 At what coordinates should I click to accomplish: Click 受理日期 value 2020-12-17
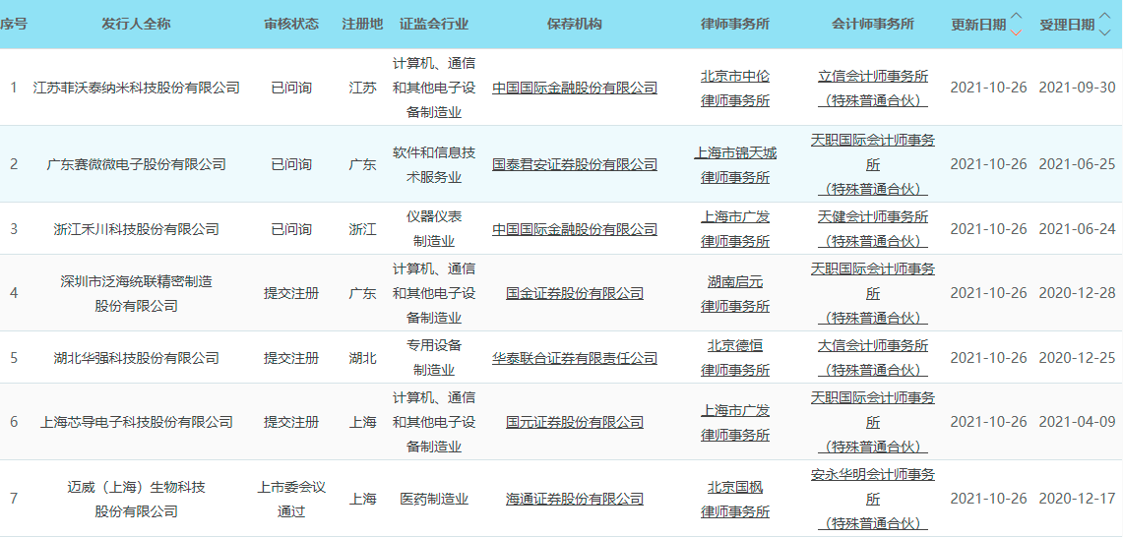point(1077,499)
